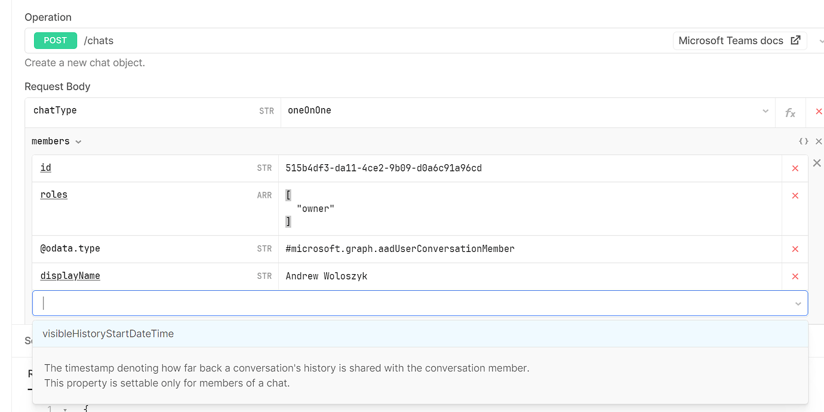Expand the chatType oneOnOne dropdown
Screen dimensions: 824x412
[765, 111]
